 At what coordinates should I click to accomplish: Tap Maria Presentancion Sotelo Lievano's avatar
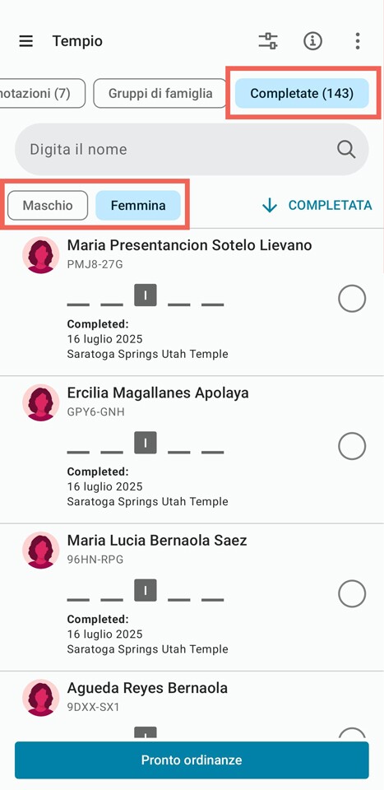(x=41, y=255)
